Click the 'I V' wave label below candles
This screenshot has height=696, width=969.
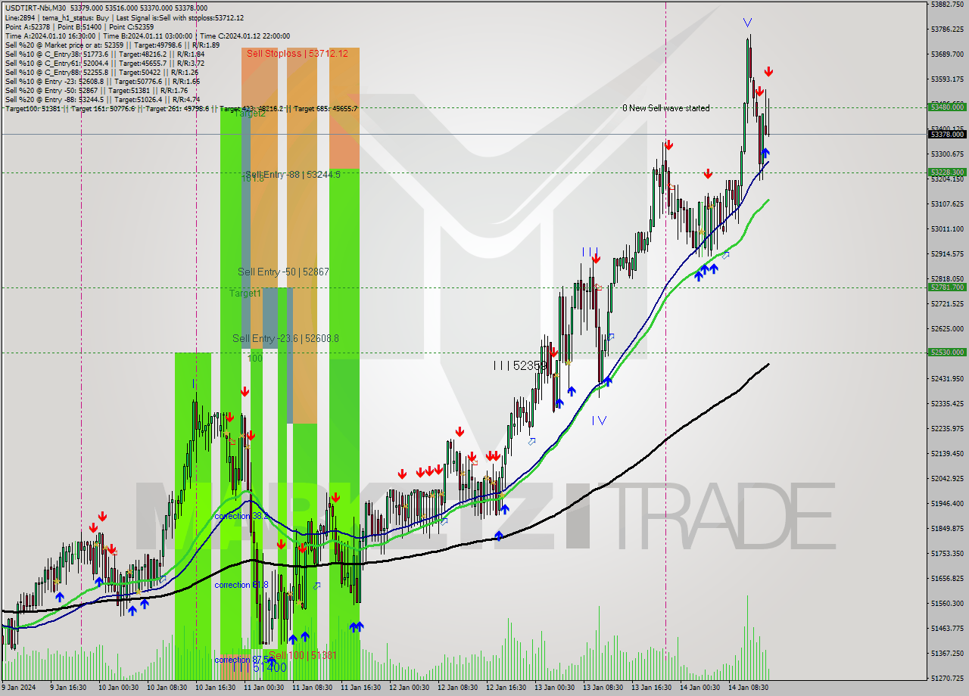coord(600,420)
